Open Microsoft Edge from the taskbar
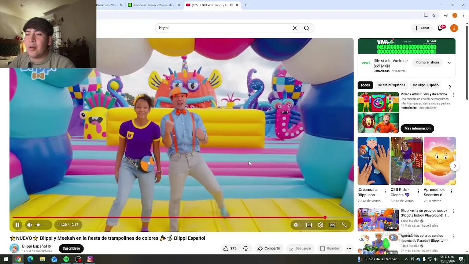This screenshot has height=264, width=469. [x=30, y=259]
